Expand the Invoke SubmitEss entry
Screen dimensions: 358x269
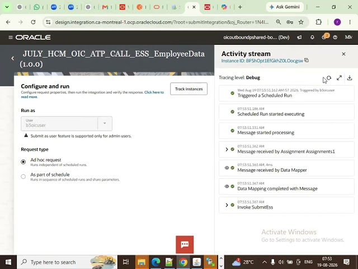227,205
